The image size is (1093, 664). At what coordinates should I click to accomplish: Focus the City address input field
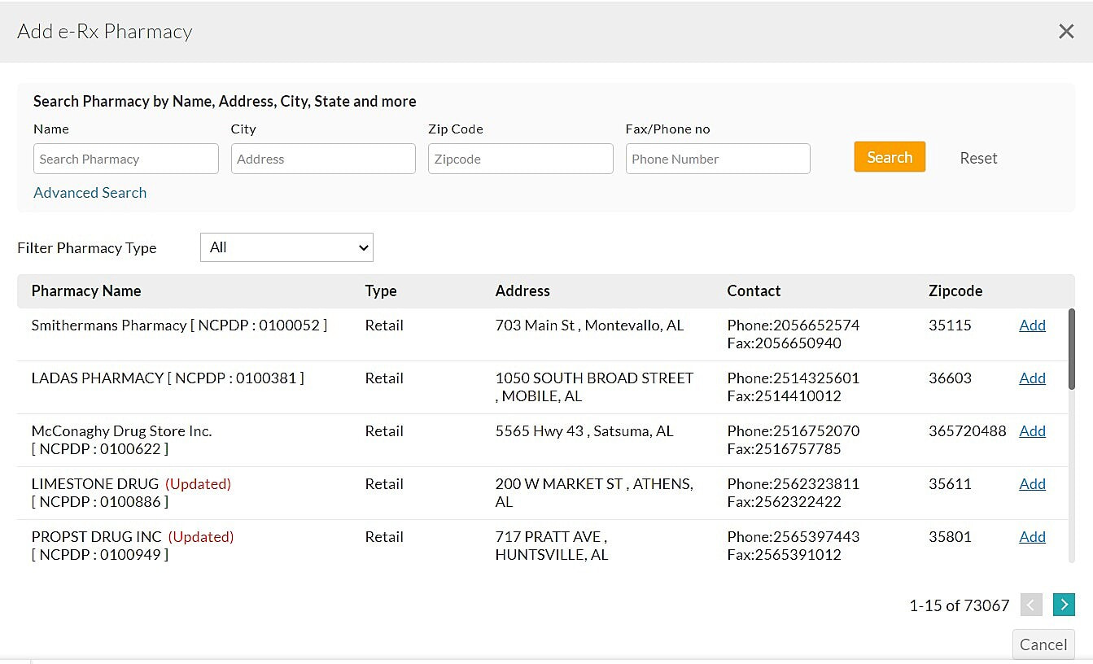coord(323,159)
